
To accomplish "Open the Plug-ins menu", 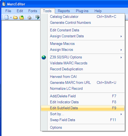I will pos(82,11).
